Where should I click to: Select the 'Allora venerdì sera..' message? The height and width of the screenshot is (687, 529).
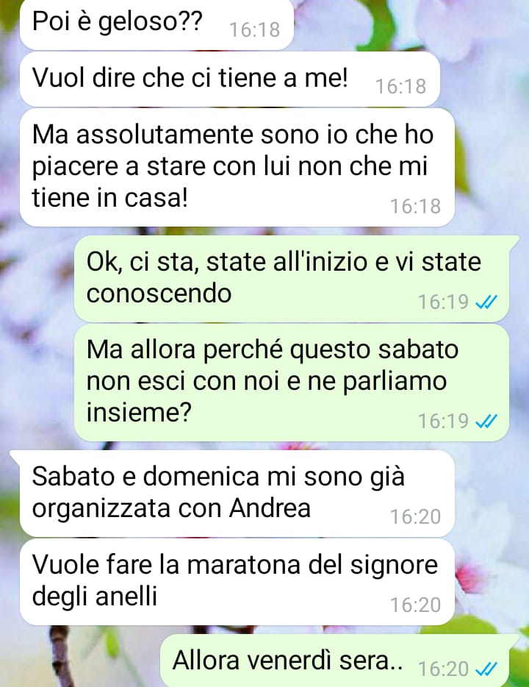[x=336, y=661]
